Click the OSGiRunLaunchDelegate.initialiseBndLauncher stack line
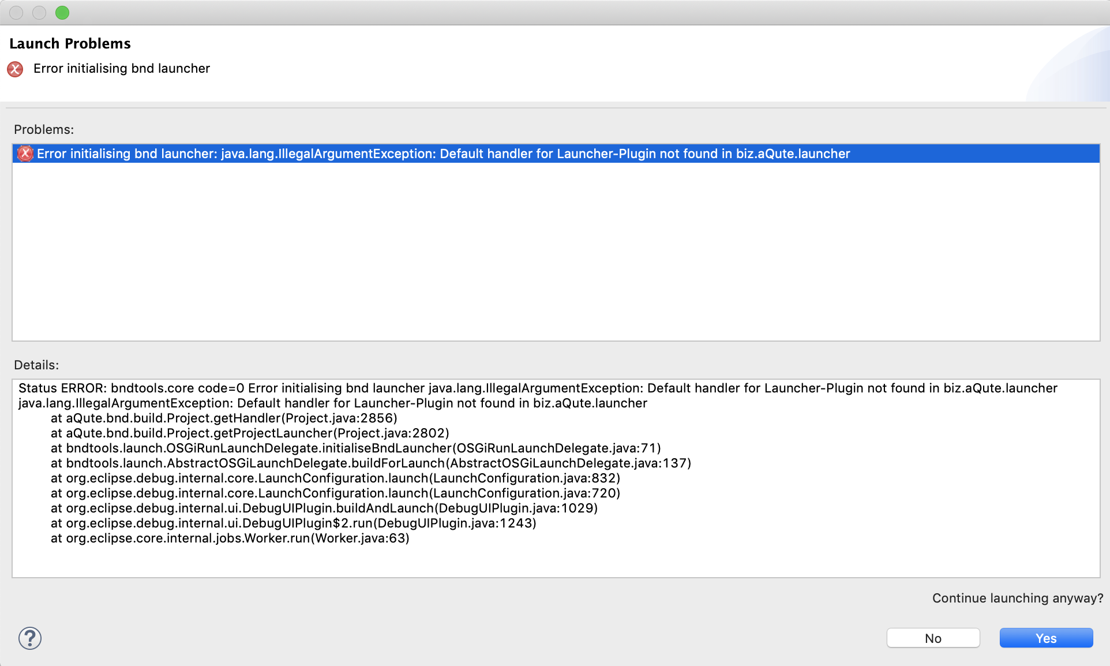 tap(355, 448)
